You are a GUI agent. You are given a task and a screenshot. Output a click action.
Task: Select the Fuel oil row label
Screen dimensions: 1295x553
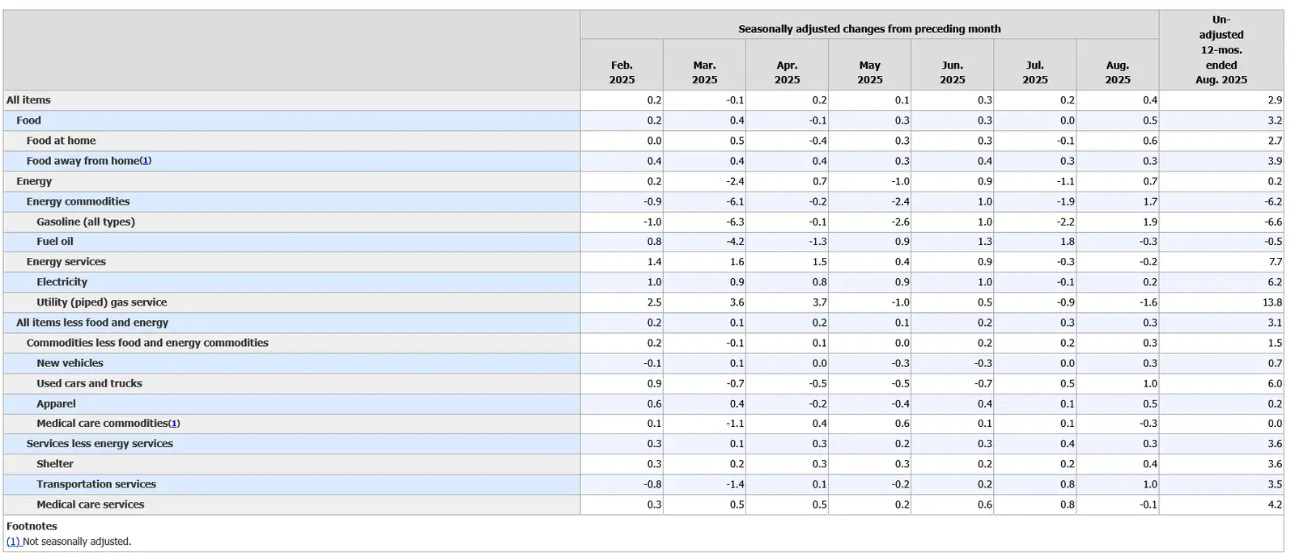click(55, 242)
